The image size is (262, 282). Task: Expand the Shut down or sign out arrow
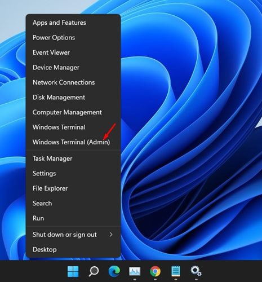[x=111, y=235]
